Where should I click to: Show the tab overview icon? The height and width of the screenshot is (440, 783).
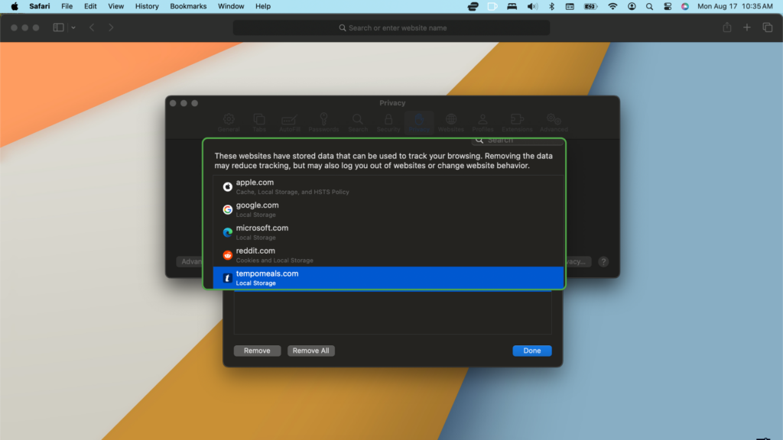tap(768, 27)
